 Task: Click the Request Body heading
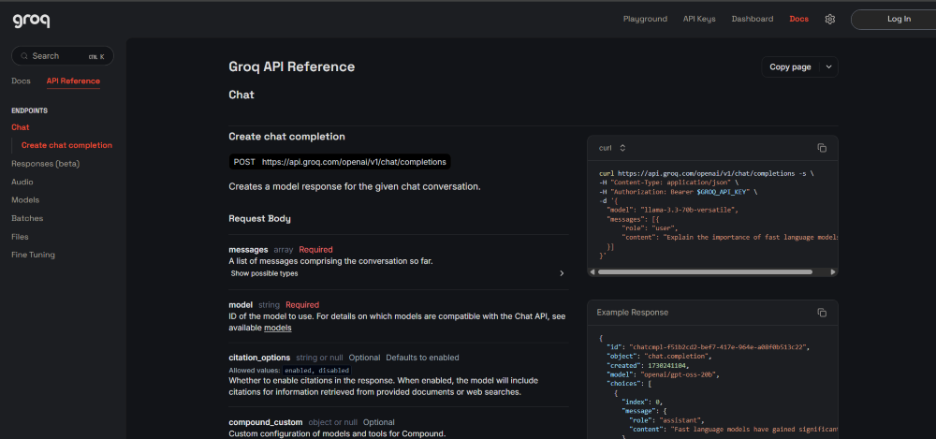[x=259, y=219]
